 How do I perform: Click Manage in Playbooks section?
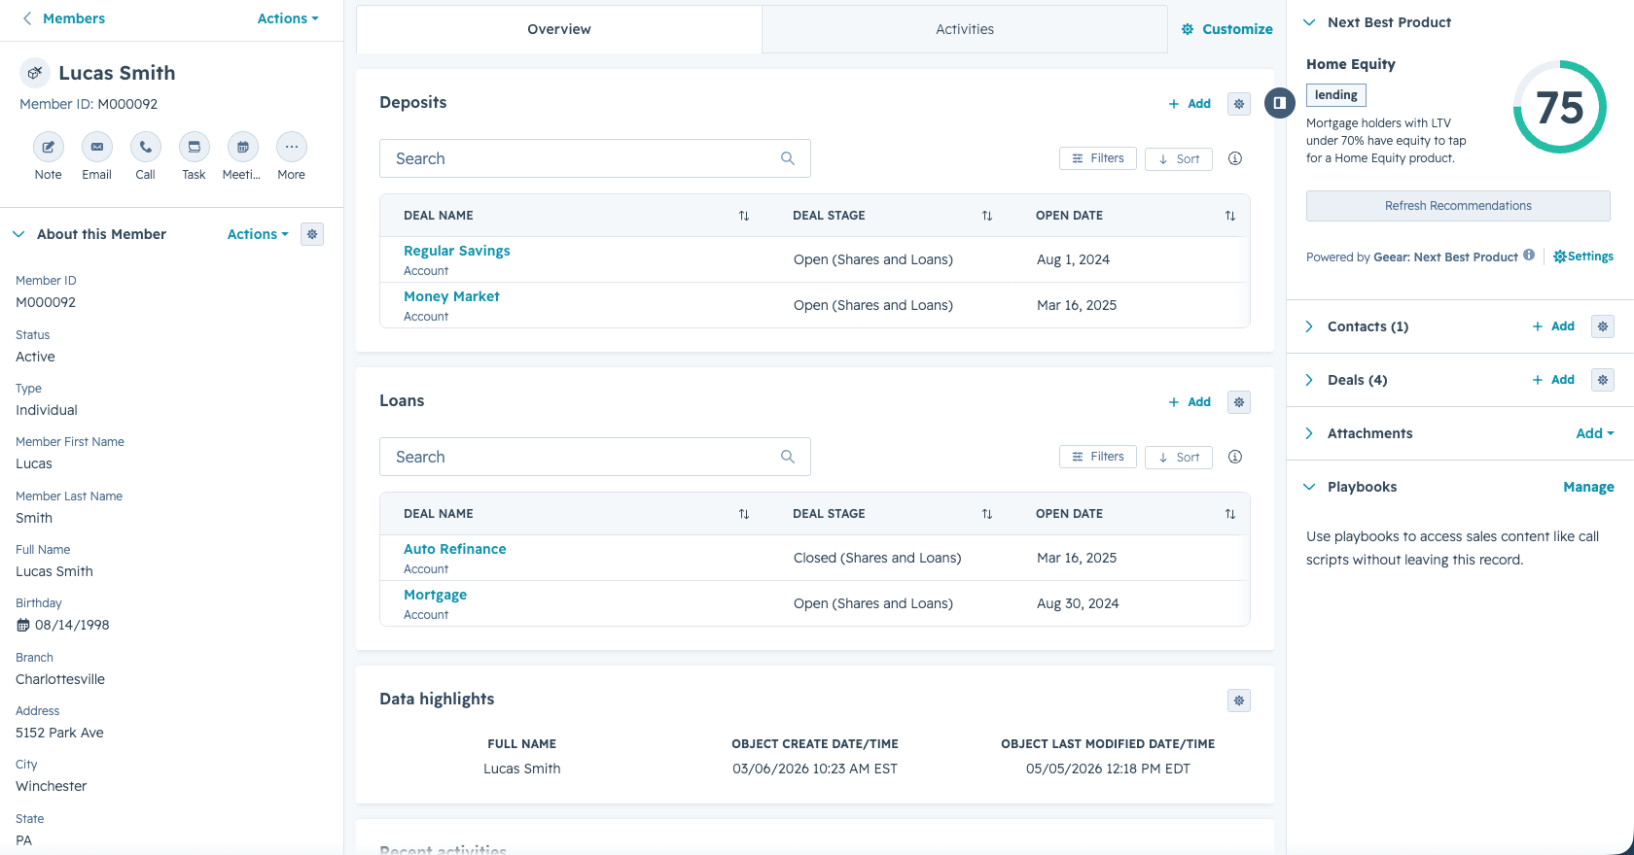pos(1588,487)
